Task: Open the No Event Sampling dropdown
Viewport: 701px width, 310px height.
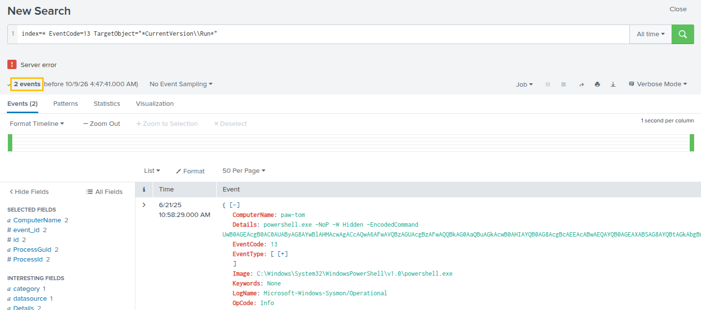Action: [x=181, y=84]
